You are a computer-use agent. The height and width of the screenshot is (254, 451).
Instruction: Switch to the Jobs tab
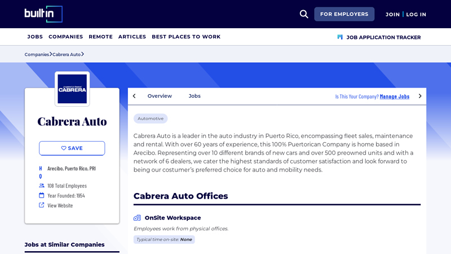[x=194, y=96]
